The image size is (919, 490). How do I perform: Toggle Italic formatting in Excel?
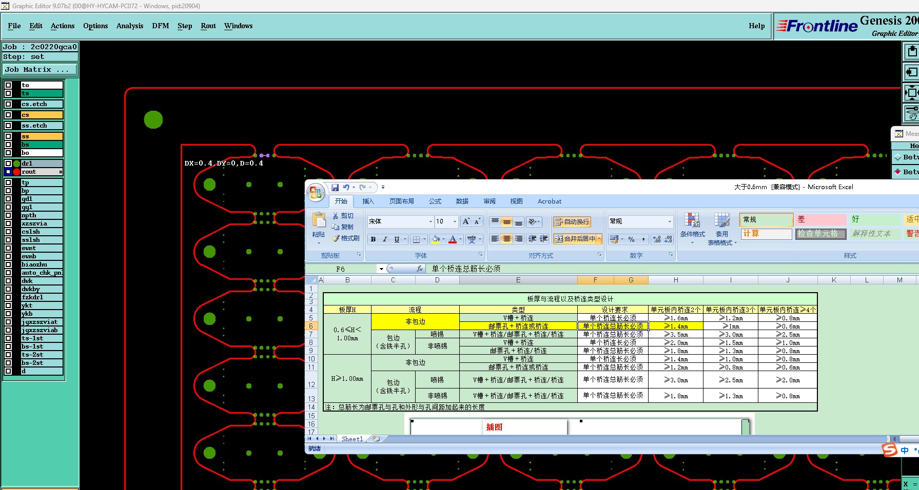(385, 239)
